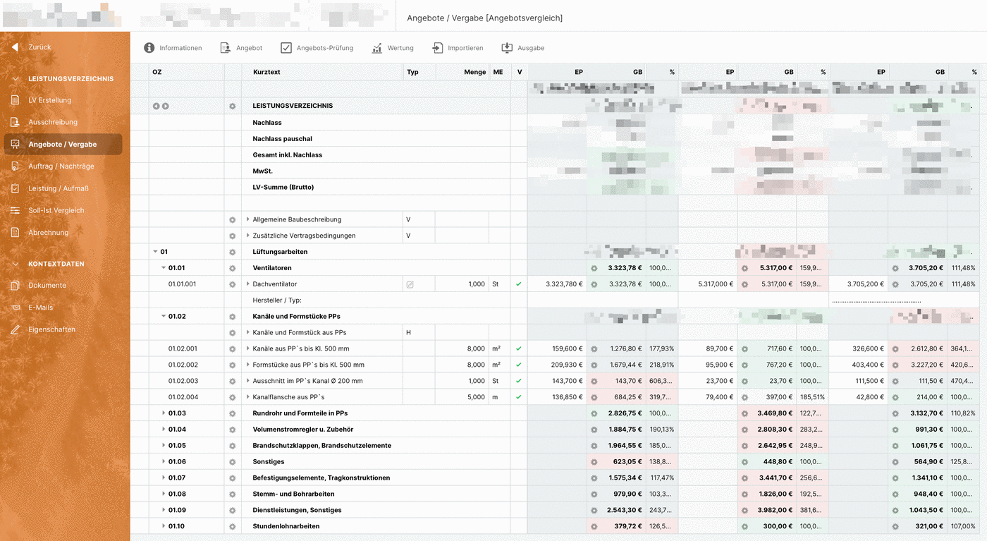The image size is (987, 541).
Task: Open Soll-Ist Vergleich sidebar entry
Action: pos(56,210)
